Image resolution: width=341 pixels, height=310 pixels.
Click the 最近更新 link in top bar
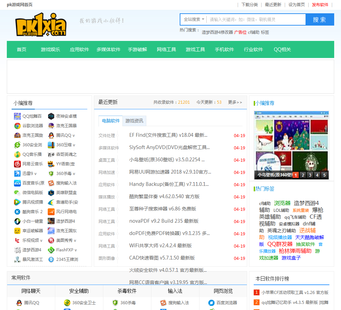coord(273,5)
